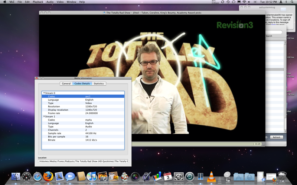Screen dimensions: 297x185
Task: Select the Display resolution row
Action: coord(83,110)
